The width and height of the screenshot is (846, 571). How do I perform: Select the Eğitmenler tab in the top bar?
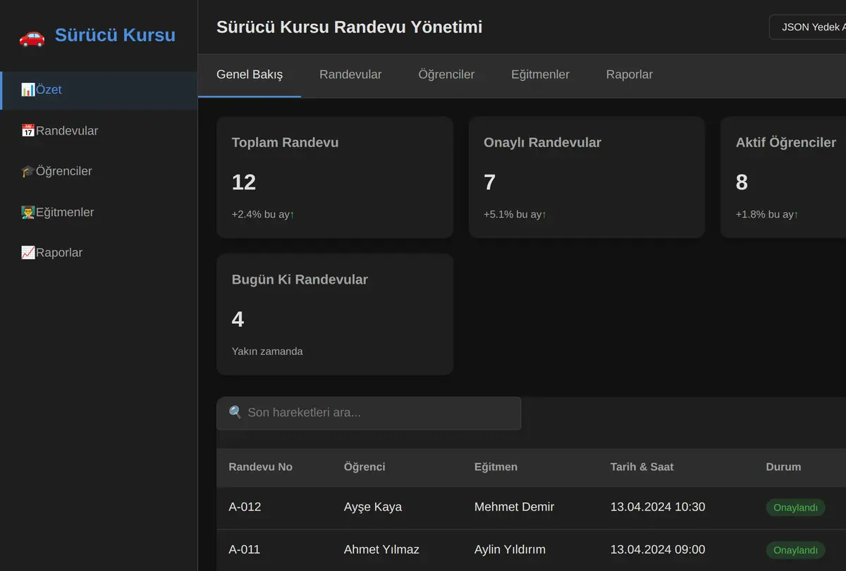[540, 75]
